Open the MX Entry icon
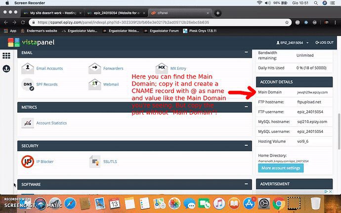 [162, 68]
